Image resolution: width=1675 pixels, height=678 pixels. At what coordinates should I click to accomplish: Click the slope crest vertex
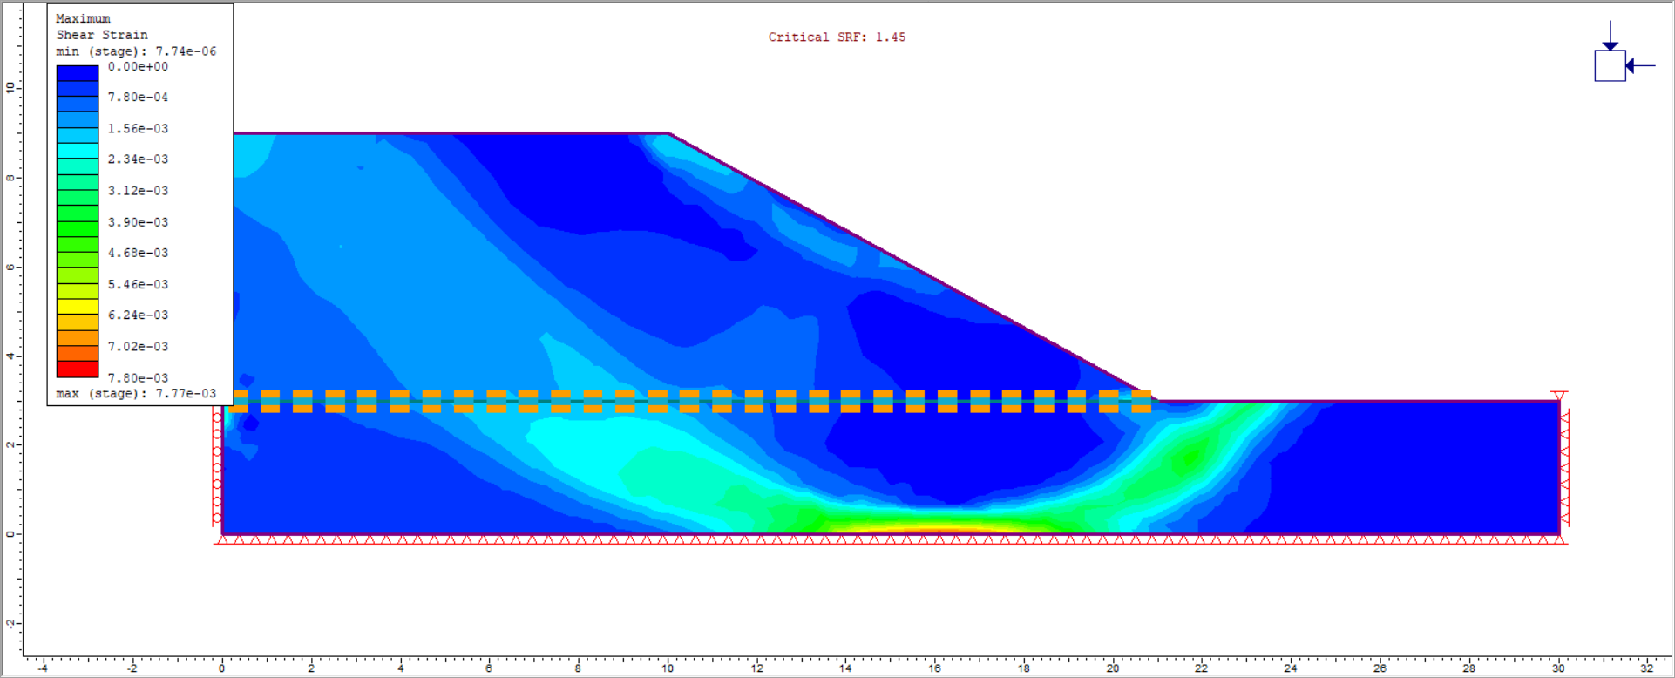(668, 133)
